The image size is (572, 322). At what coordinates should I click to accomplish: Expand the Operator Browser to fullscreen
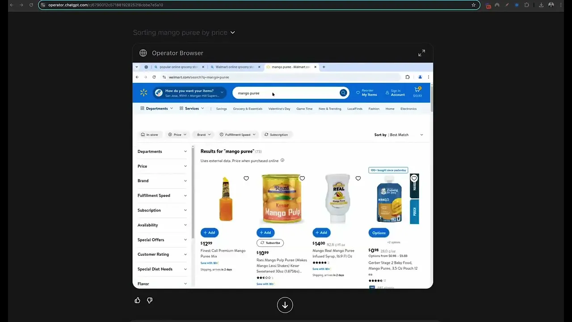(421, 53)
